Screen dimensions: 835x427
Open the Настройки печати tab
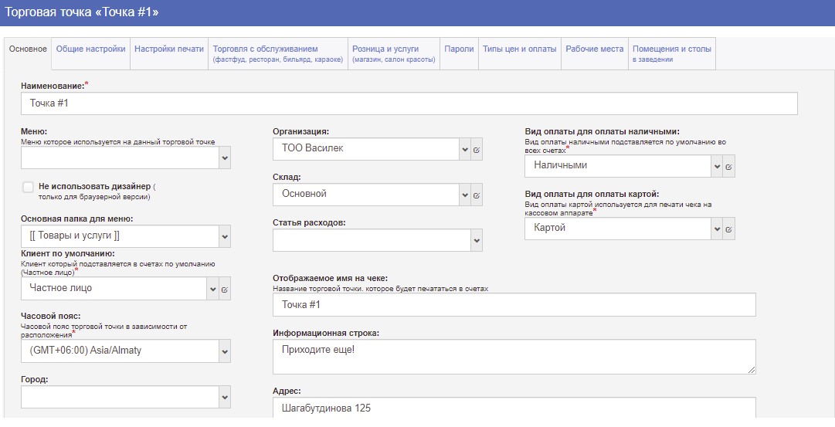169,49
